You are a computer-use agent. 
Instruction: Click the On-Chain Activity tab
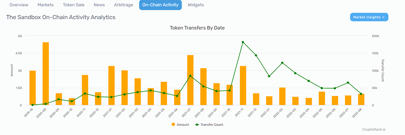point(160,5)
